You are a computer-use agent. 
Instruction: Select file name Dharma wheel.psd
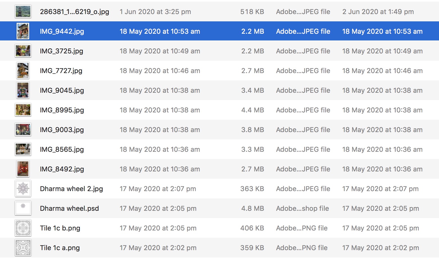click(69, 209)
